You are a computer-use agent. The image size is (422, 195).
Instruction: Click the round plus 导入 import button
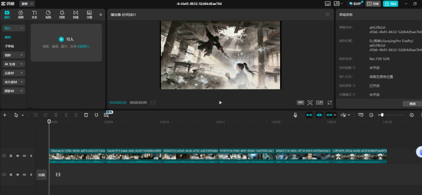[61, 39]
